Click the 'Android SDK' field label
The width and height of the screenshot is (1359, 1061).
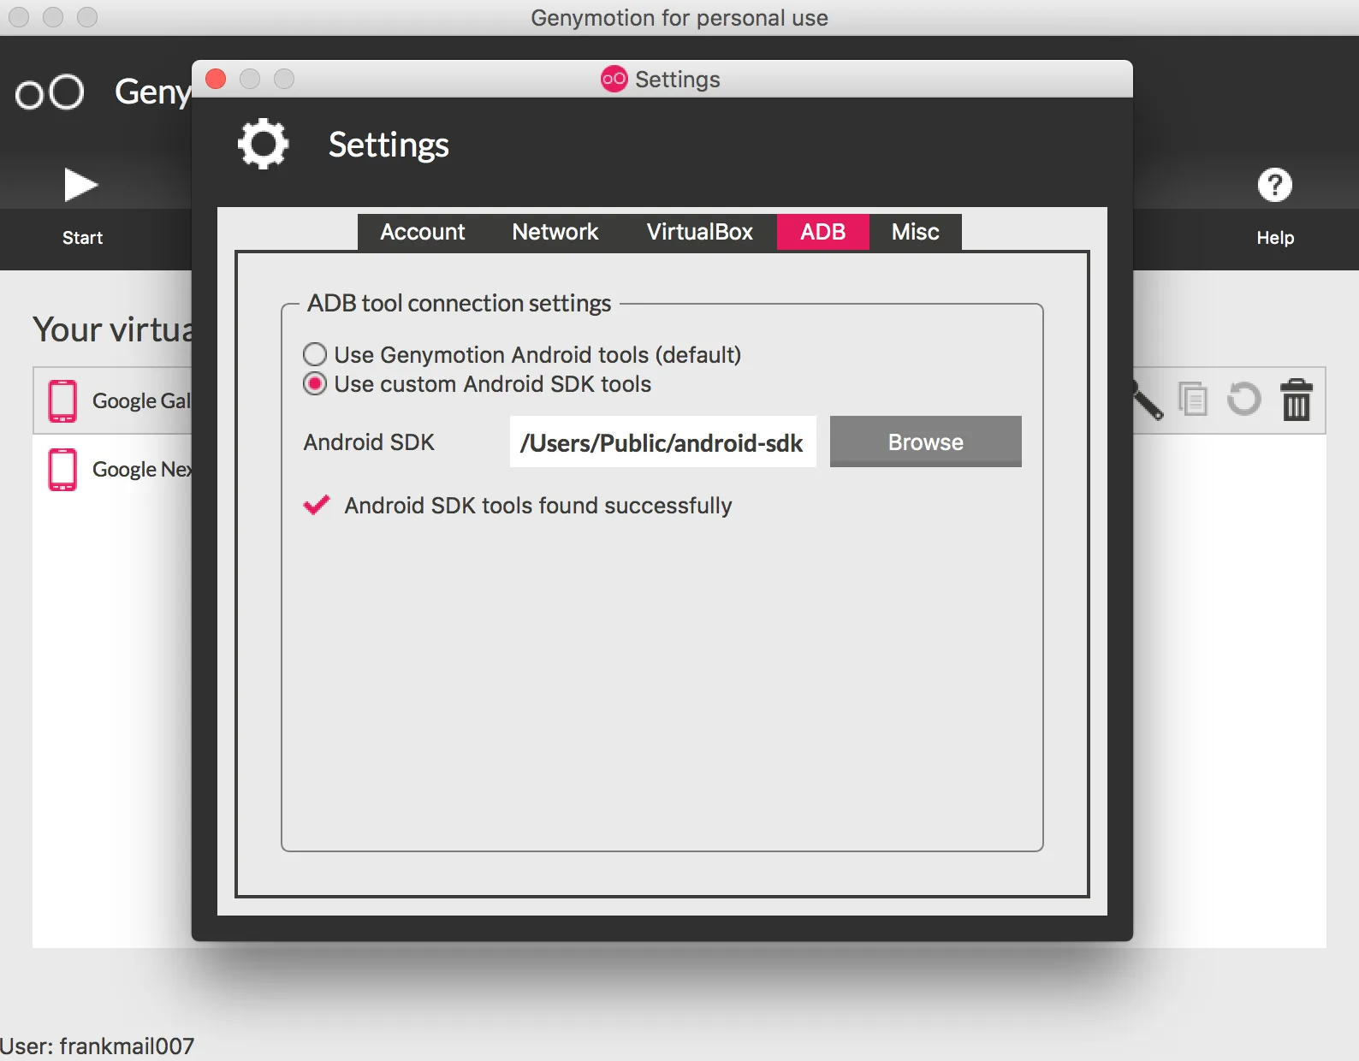point(369,442)
